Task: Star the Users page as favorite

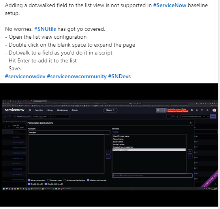Action: pyautogui.click(x=114, y=110)
